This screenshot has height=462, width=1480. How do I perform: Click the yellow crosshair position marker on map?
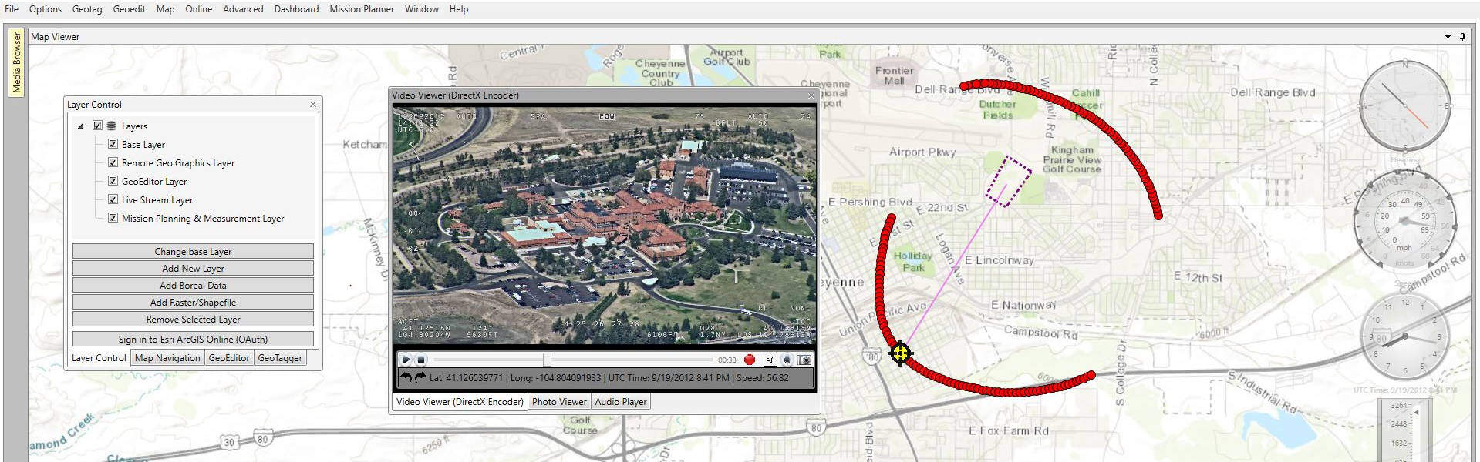click(900, 353)
